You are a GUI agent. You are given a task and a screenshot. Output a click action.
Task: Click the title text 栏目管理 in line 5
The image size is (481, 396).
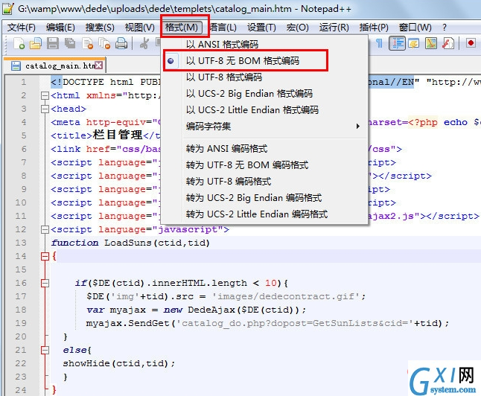[x=118, y=135]
